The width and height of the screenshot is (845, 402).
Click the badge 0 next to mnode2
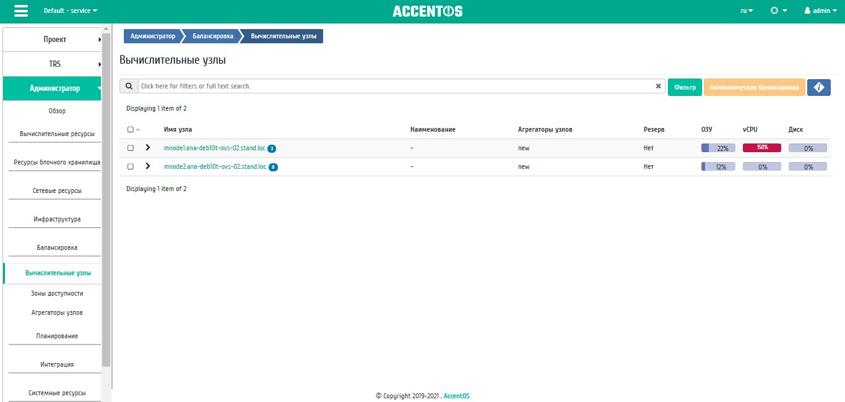point(273,167)
